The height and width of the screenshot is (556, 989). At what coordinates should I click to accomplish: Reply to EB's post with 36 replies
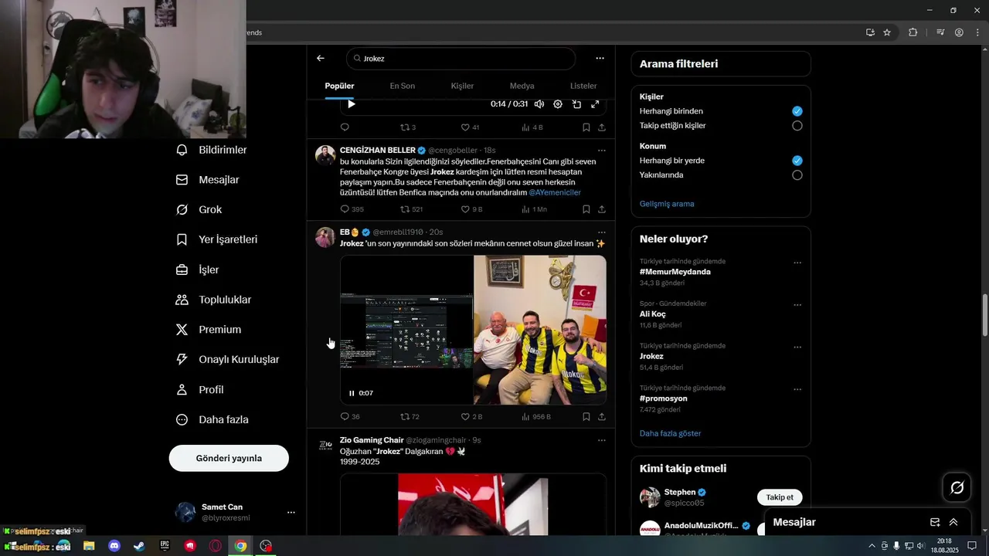[x=350, y=416]
